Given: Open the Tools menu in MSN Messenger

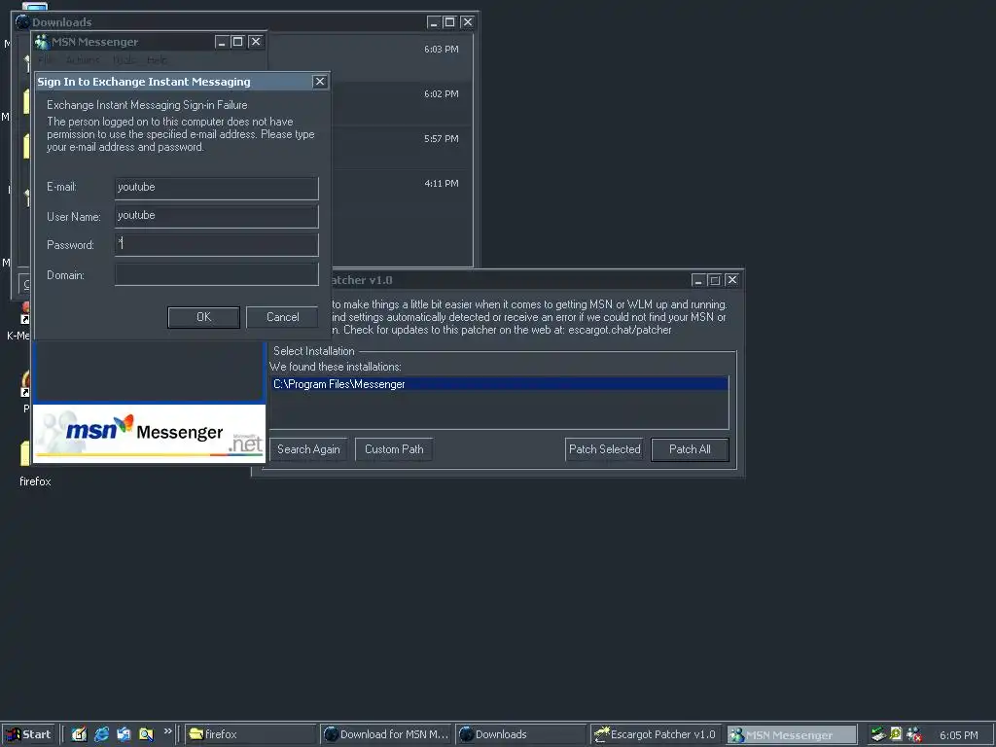Looking at the screenshot, I should [124, 59].
